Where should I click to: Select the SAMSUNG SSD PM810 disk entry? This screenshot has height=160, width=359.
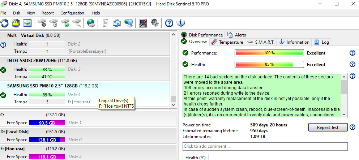[85, 94]
